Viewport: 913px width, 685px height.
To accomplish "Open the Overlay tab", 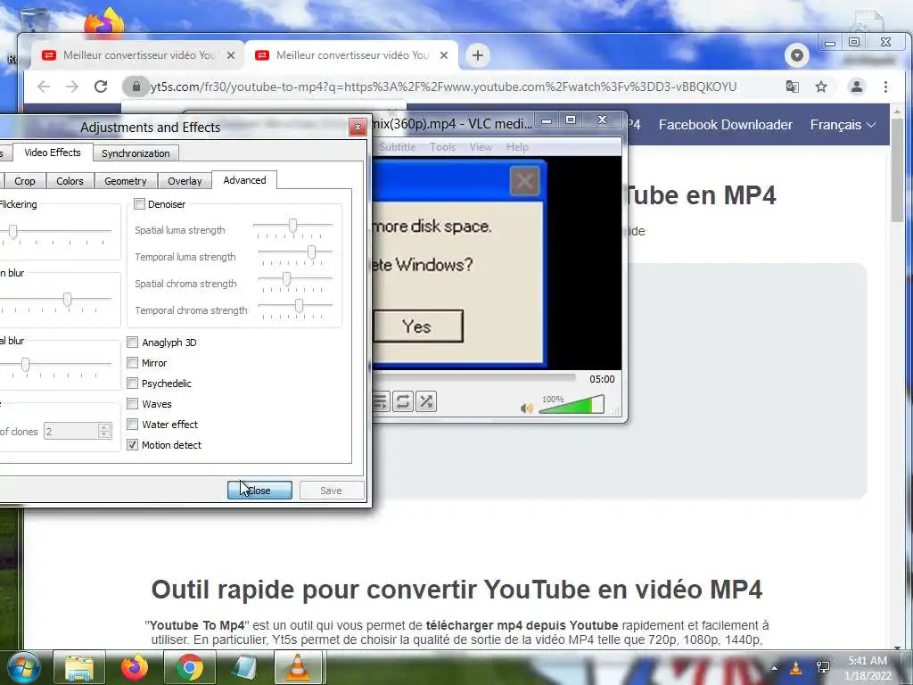I will [x=185, y=181].
